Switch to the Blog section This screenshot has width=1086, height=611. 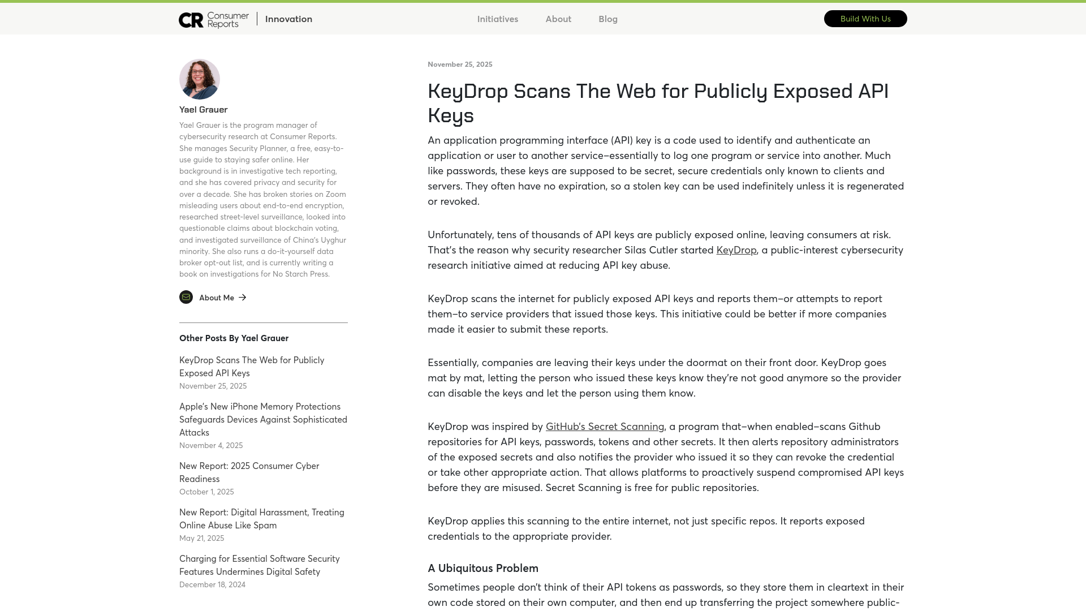607,19
